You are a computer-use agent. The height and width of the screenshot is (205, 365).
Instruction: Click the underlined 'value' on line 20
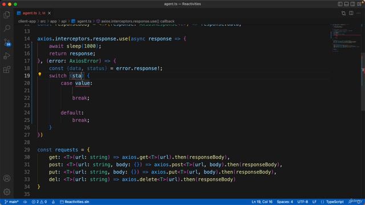(x=82, y=83)
